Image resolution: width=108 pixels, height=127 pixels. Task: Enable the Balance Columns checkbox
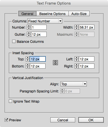14,41
